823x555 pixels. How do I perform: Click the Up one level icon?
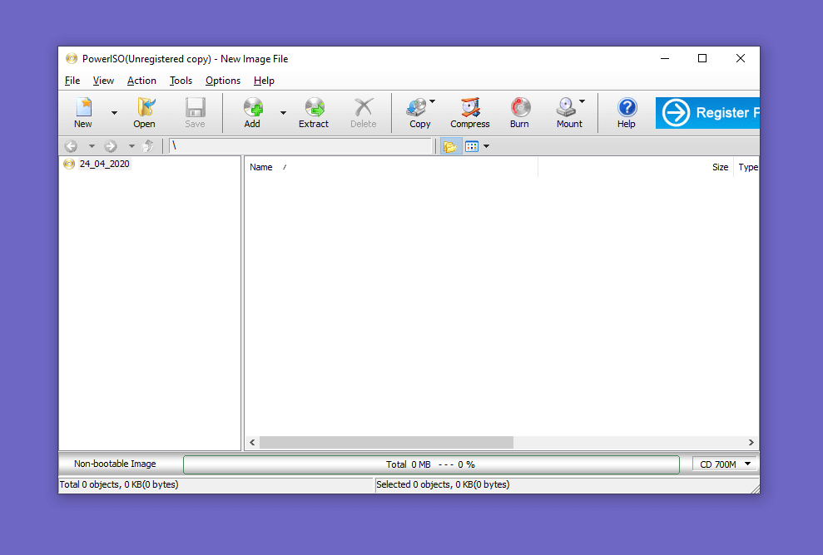tap(148, 146)
